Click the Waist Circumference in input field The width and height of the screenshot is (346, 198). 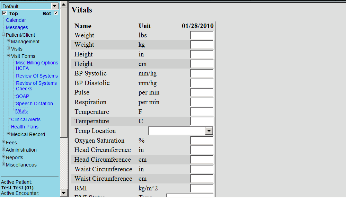click(x=202, y=169)
